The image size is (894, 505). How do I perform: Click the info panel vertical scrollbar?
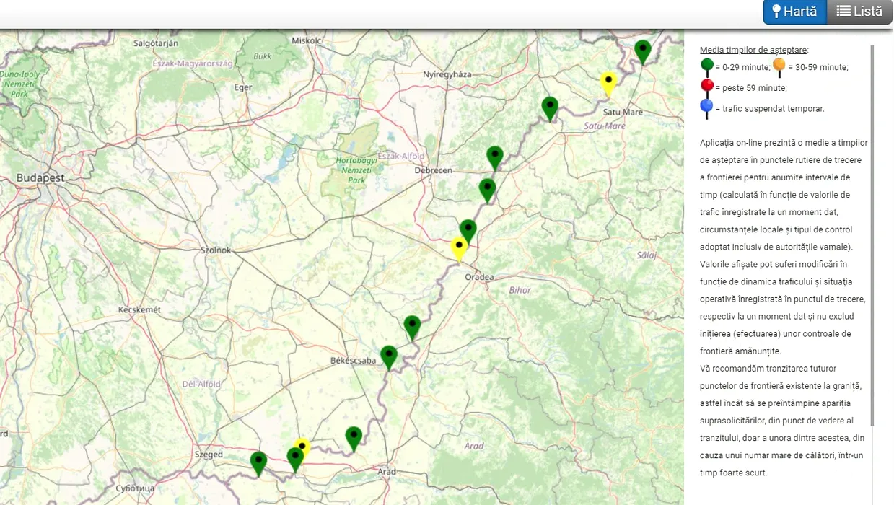(x=872, y=234)
